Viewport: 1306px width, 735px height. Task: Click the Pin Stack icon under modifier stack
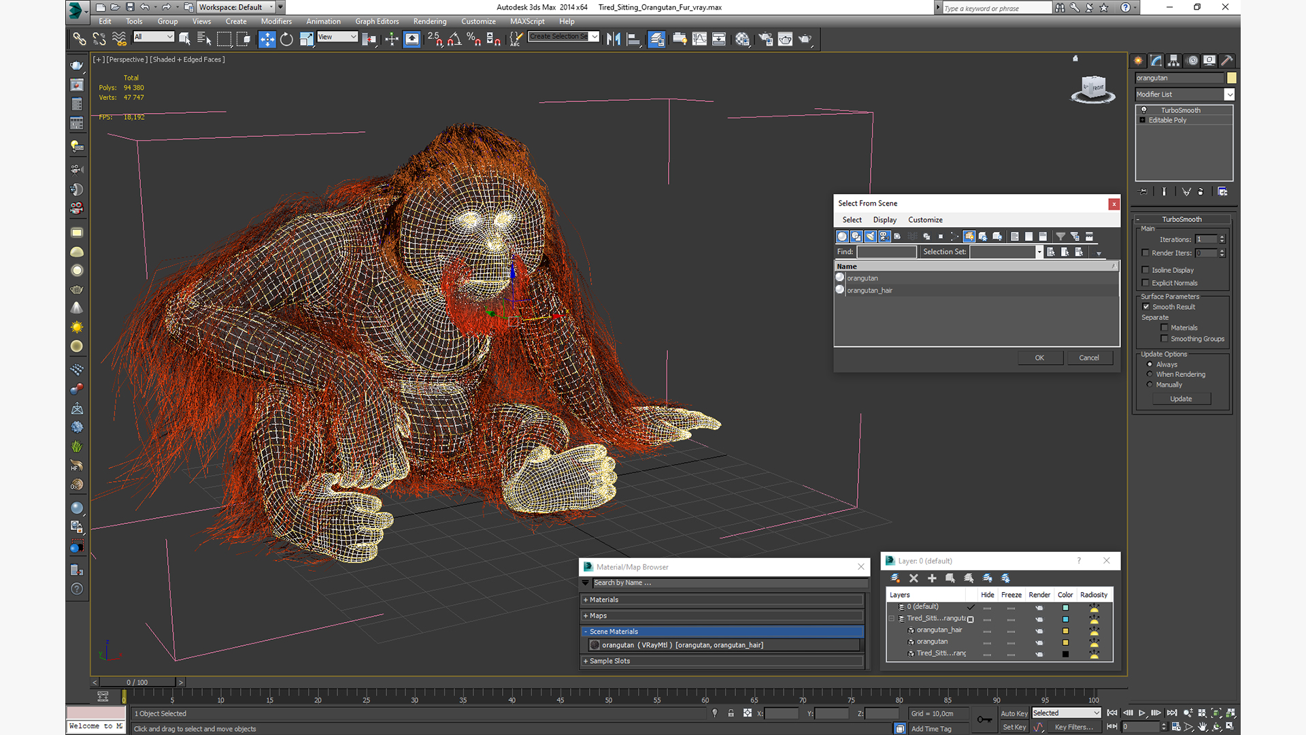(1143, 192)
